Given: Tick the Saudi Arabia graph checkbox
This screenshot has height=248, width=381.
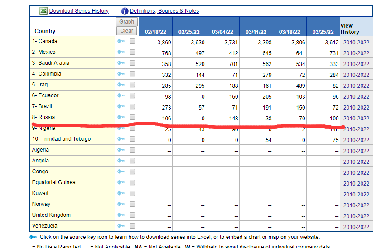Looking at the screenshot, I should [x=132, y=63].
